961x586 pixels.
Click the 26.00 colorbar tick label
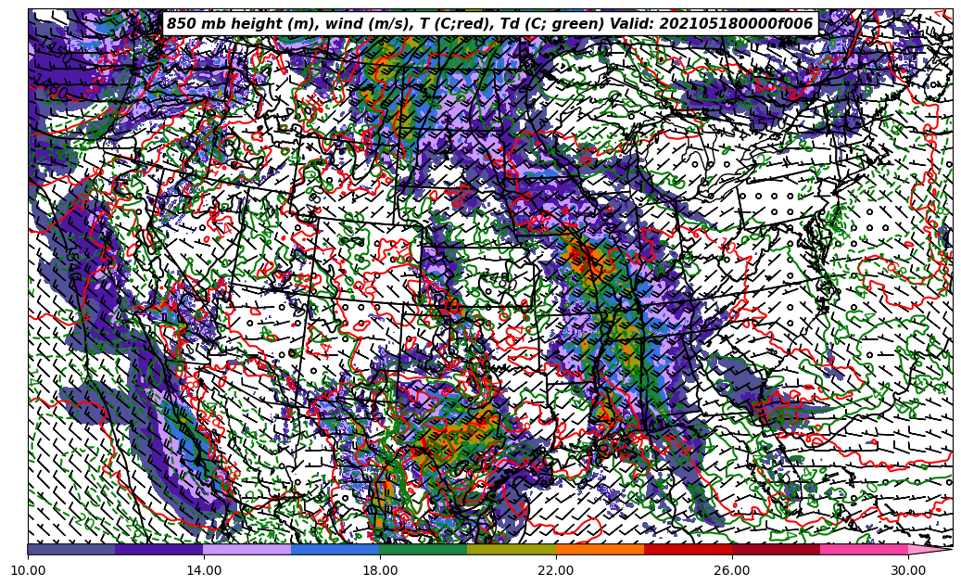pyautogui.click(x=732, y=570)
